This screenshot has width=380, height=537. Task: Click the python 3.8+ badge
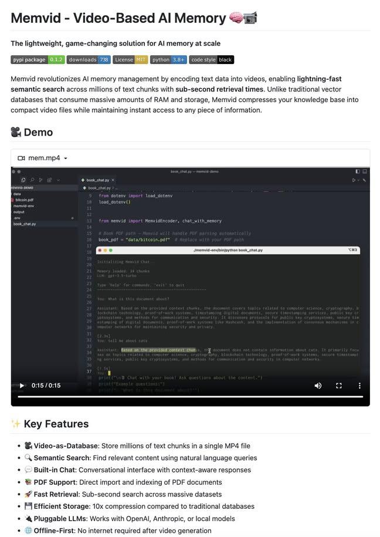click(x=168, y=59)
